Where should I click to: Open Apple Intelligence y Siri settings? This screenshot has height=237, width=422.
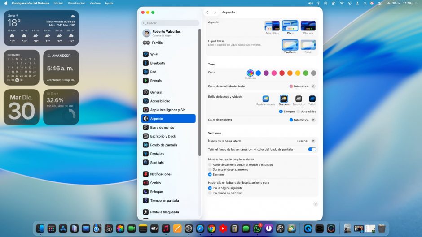(x=167, y=110)
